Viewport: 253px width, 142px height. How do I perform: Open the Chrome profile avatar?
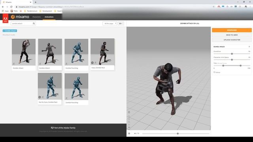coord(246,7)
